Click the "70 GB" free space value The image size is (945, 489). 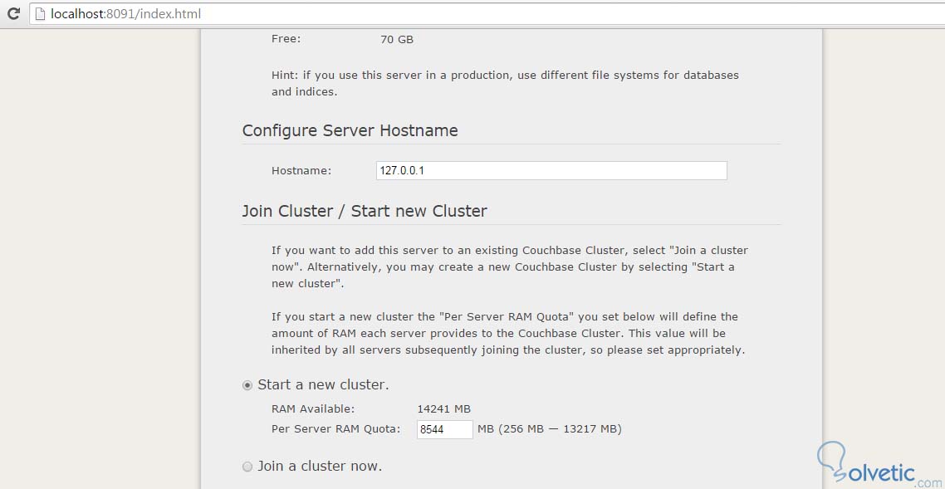(397, 40)
